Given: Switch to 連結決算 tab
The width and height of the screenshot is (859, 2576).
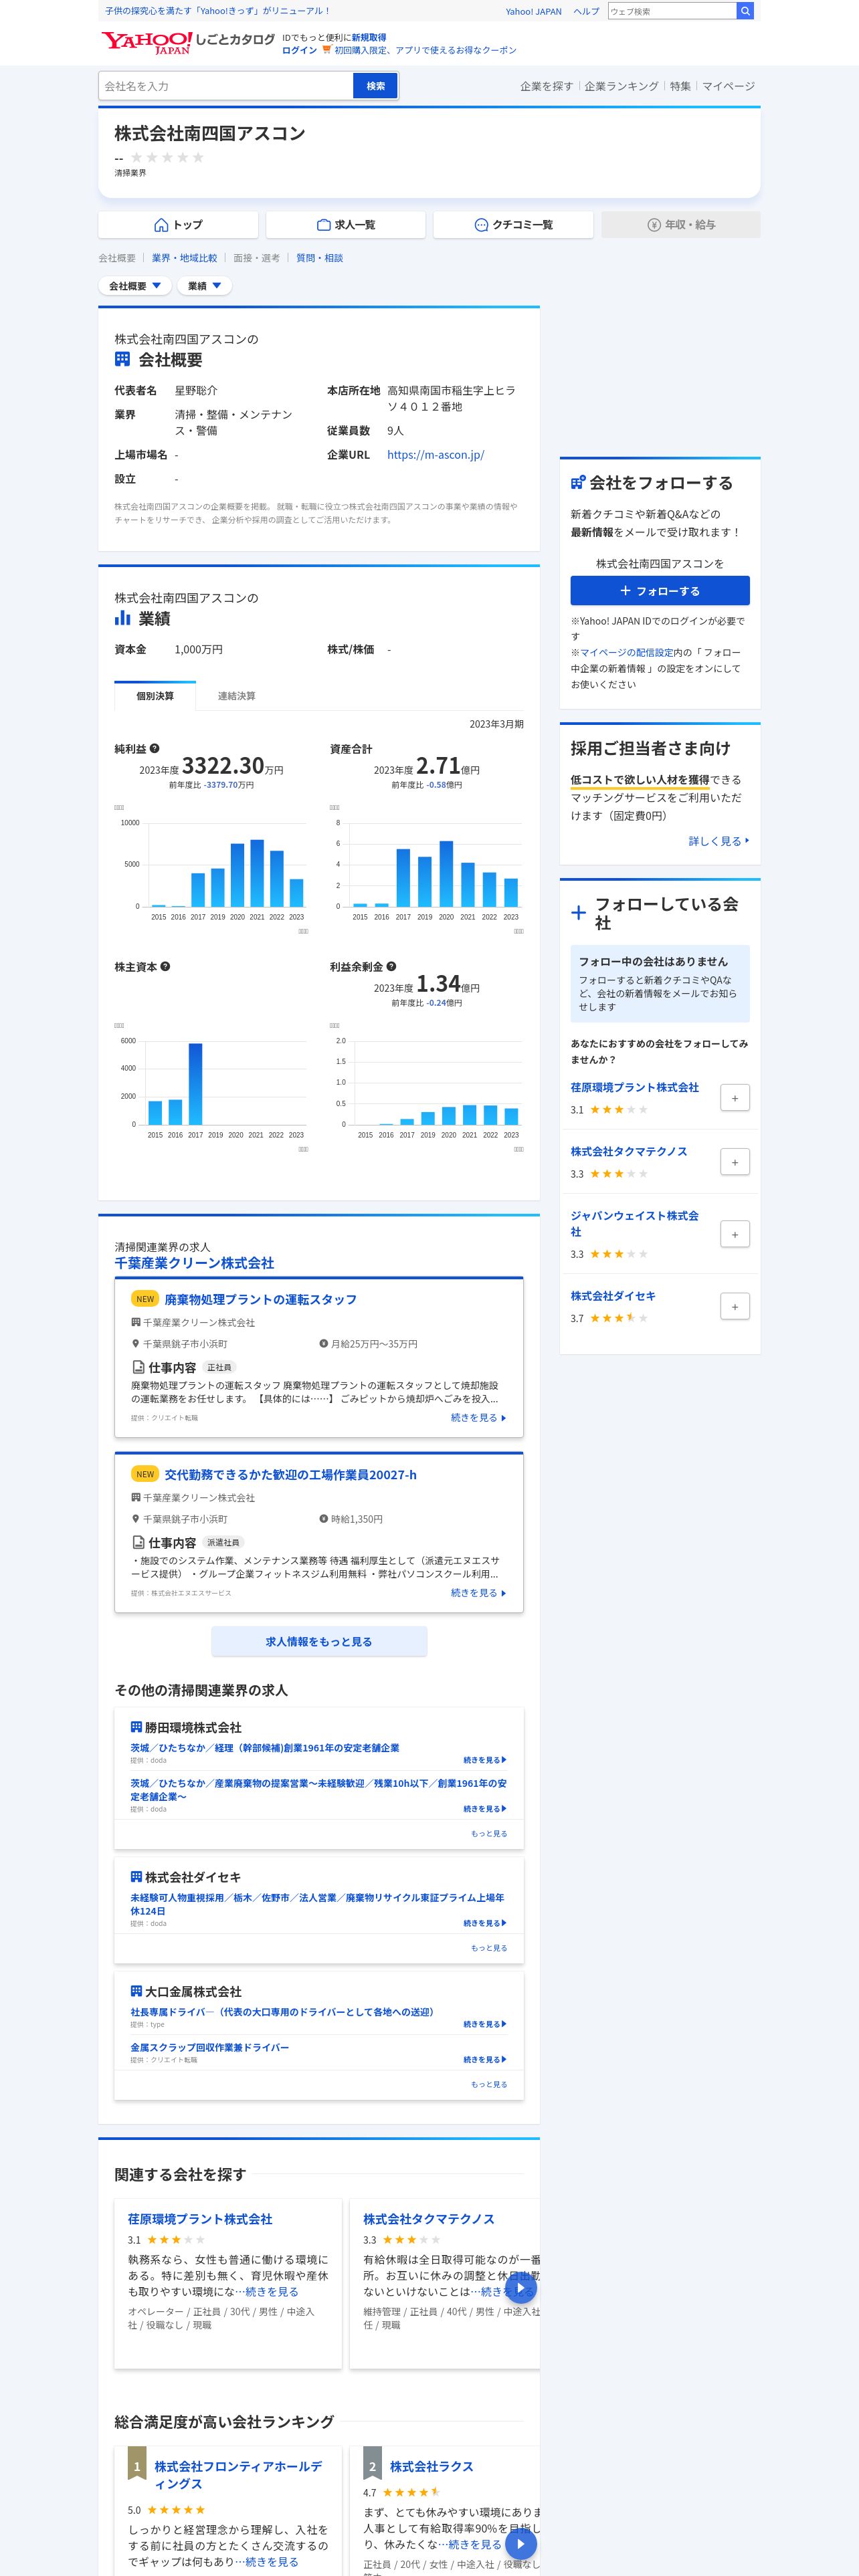Looking at the screenshot, I should click(237, 696).
